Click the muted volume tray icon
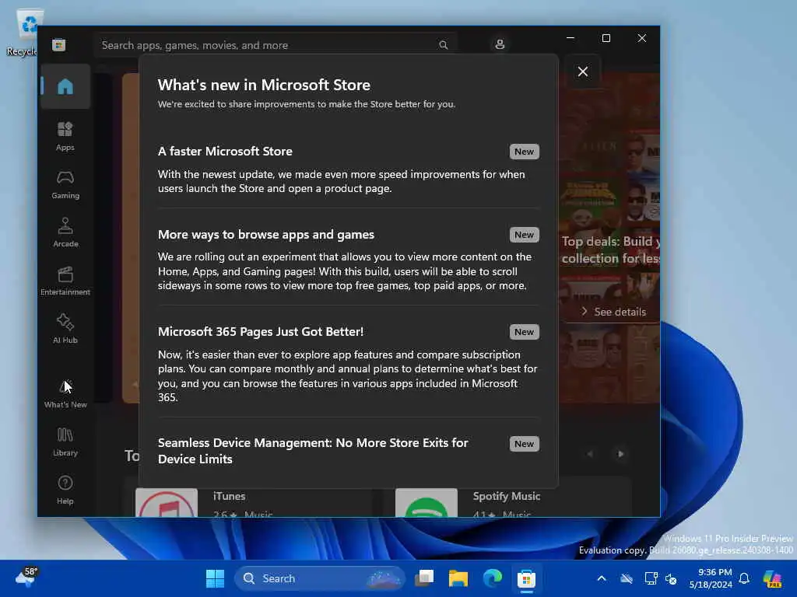The height and width of the screenshot is (597, 797). (x=671, y=578)
